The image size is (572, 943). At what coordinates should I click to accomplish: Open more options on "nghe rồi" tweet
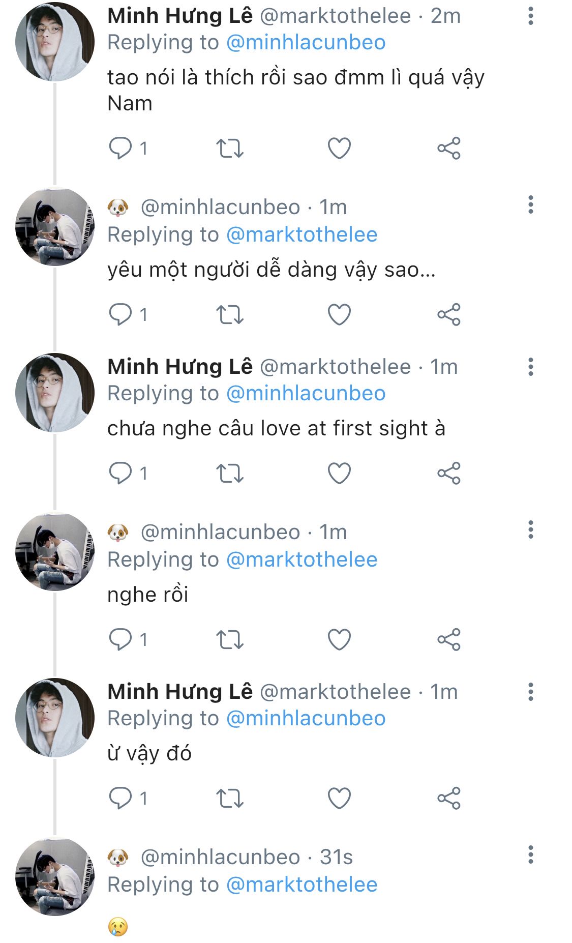point(530,530)
